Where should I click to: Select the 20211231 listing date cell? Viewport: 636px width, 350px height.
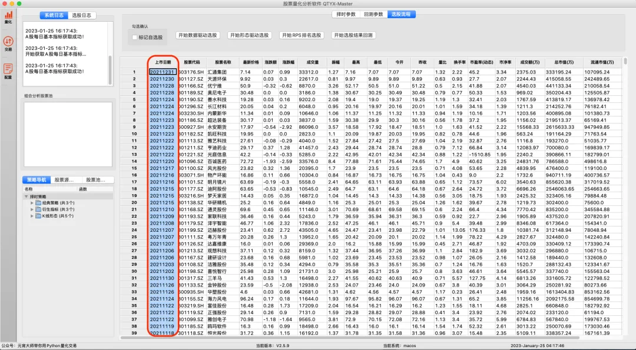pyautogui.click(x=163, y=72)
